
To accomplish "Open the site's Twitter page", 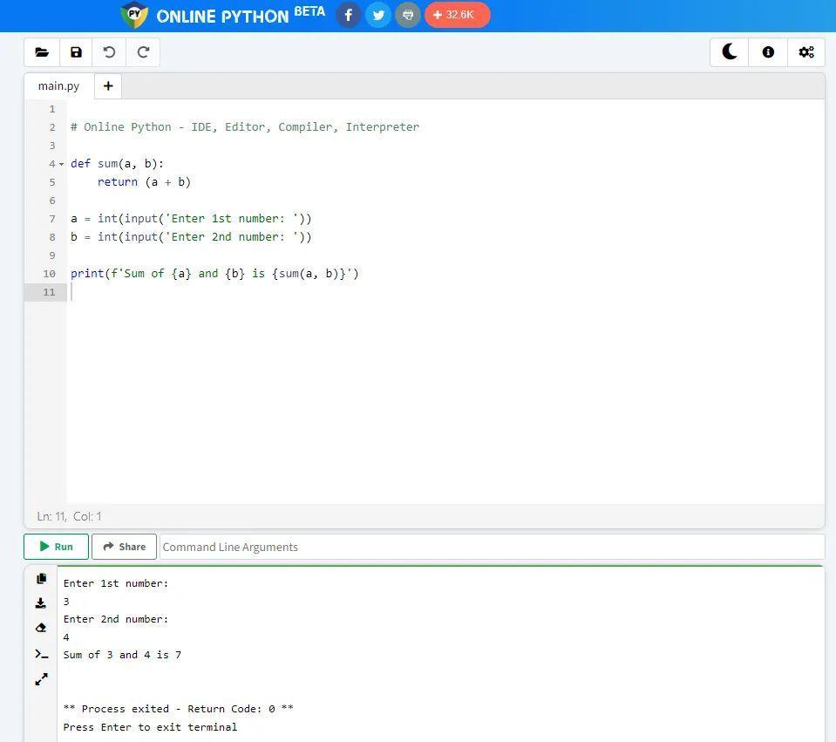I will click(377, 15).
